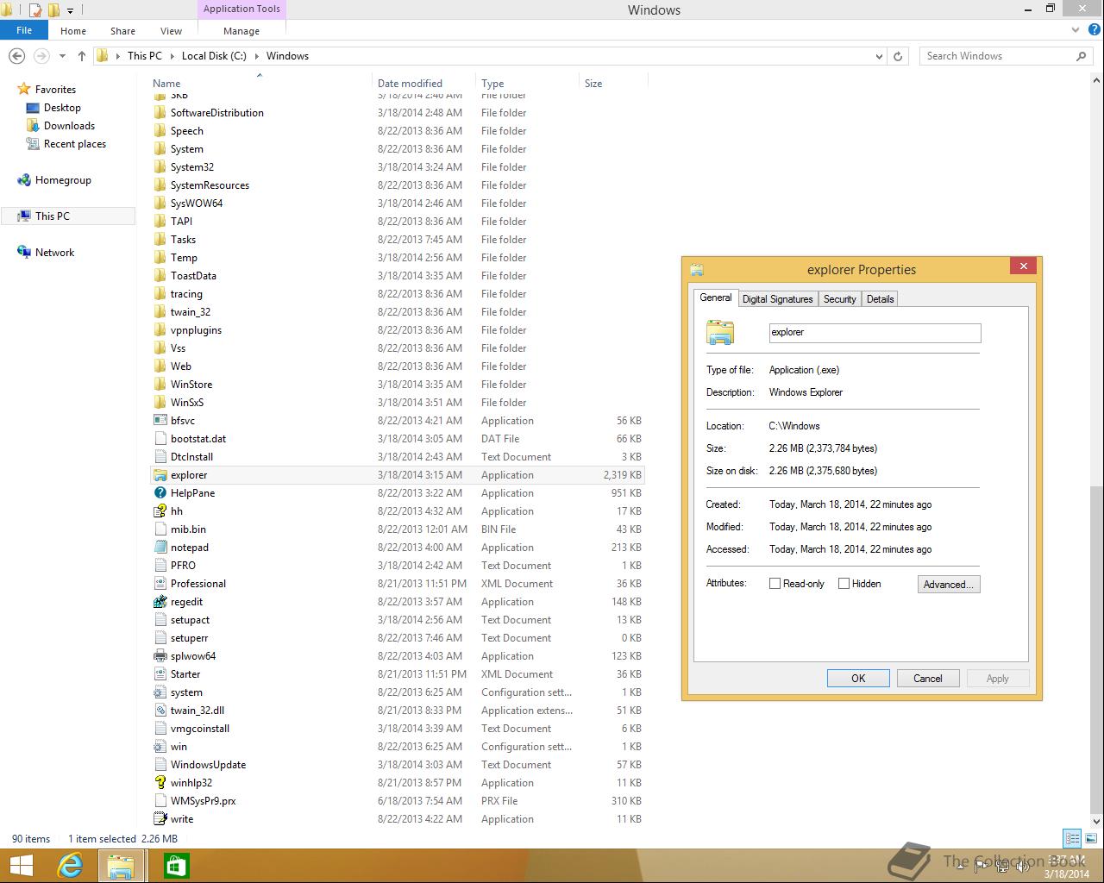Sort by the Type column header

526,84
